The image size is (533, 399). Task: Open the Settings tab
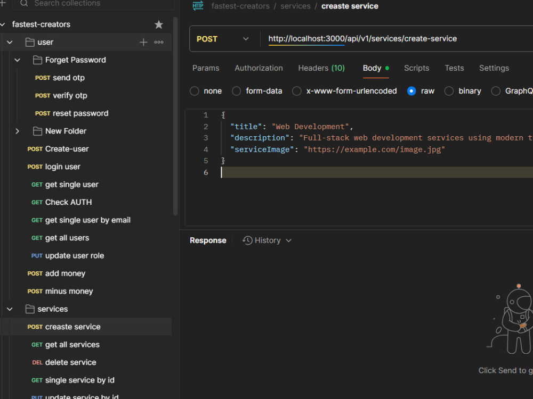(x=494, y=68)
